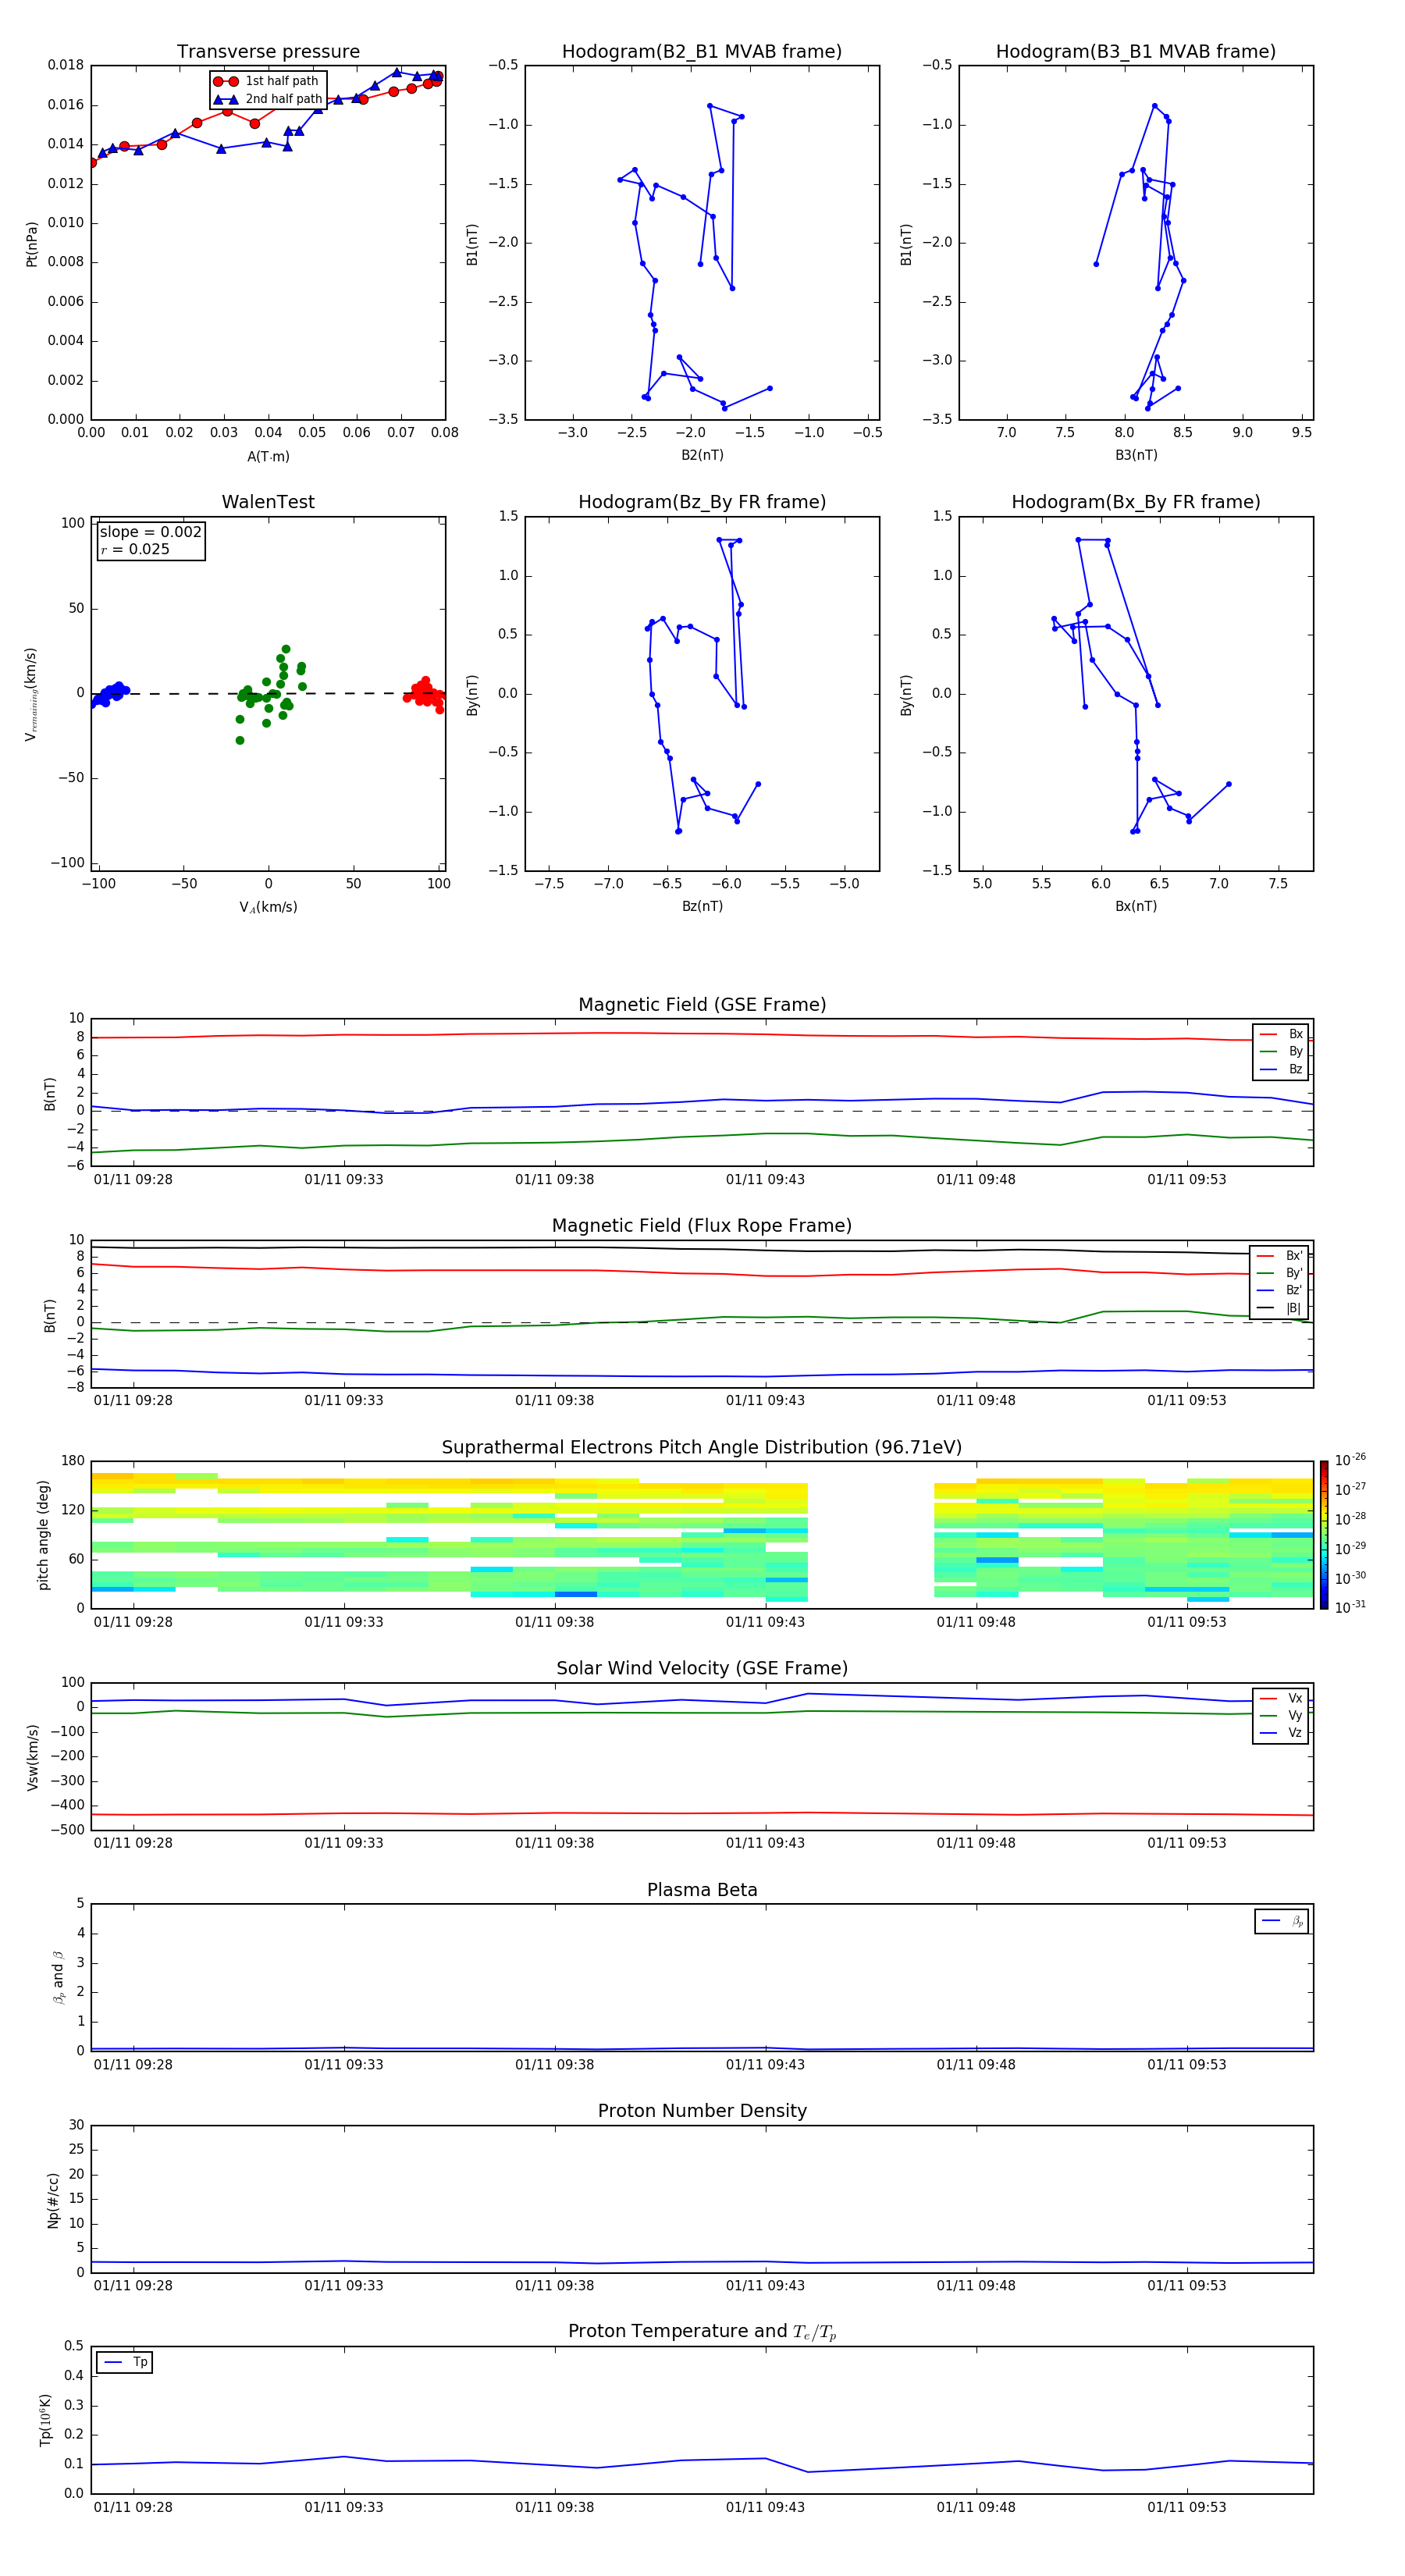
Task: Click green data cluster in WalenTest plot
Action: pyautogui.click(x=271, y=694)
